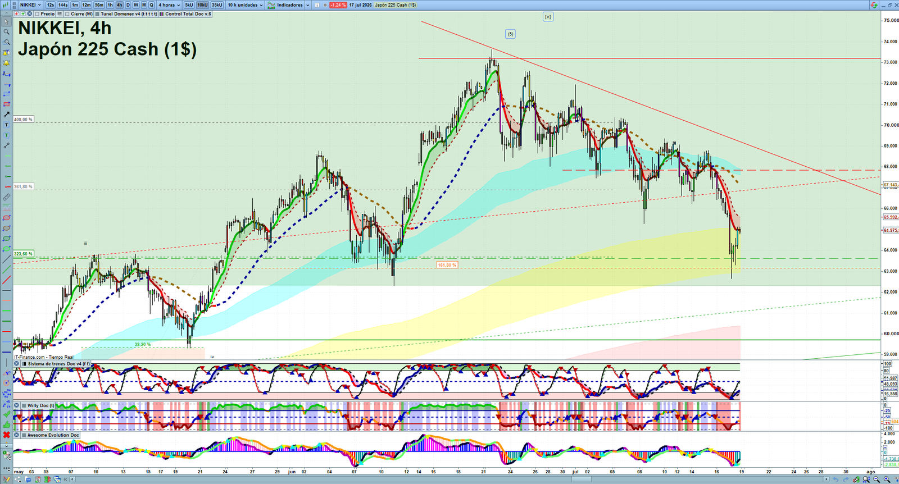
Task: Switch to 1h timeframe
Action: 110,5
